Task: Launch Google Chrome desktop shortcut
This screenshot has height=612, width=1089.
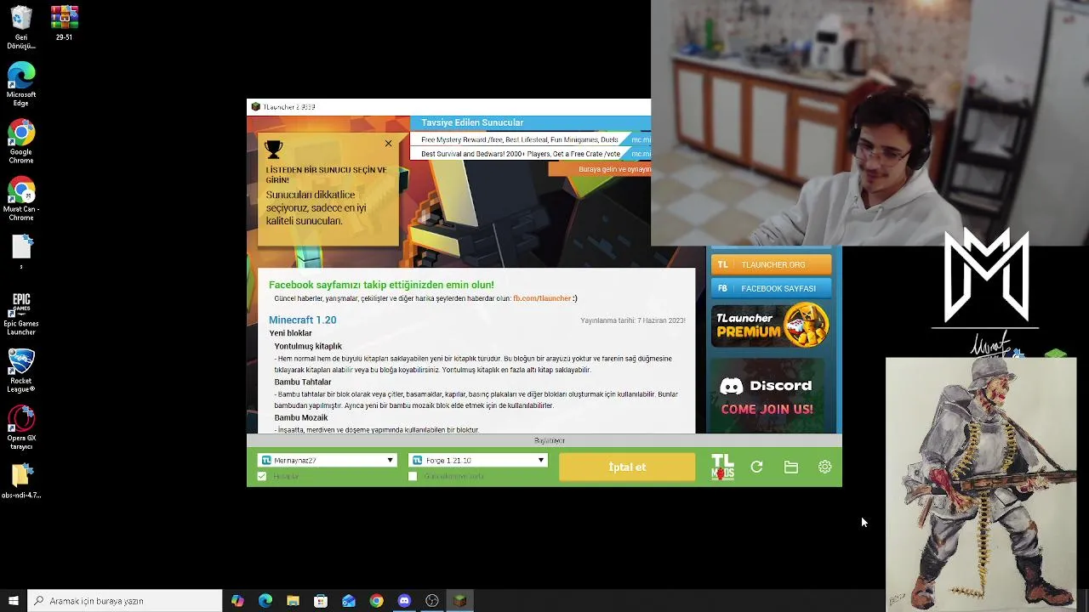Action: point(21,142)
